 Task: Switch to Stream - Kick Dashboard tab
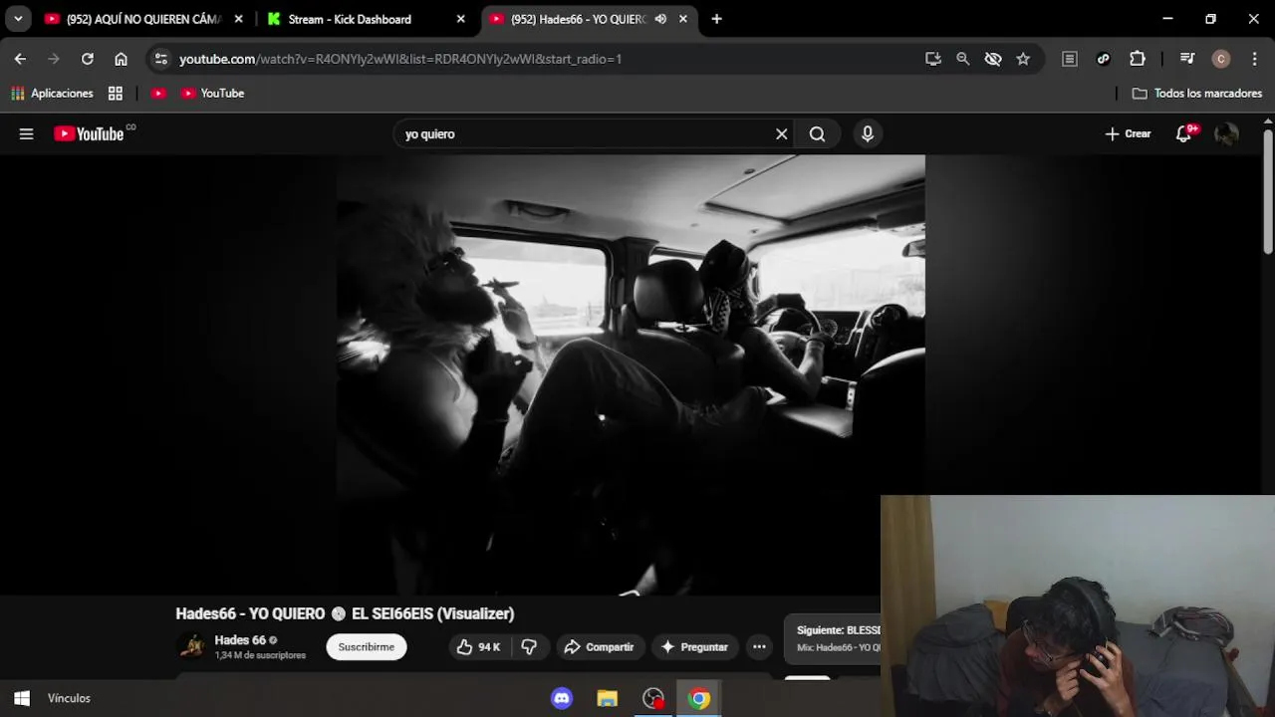pyautogui.click(x=350, y=19)
